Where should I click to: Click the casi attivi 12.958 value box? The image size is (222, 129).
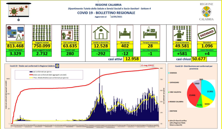131,59
